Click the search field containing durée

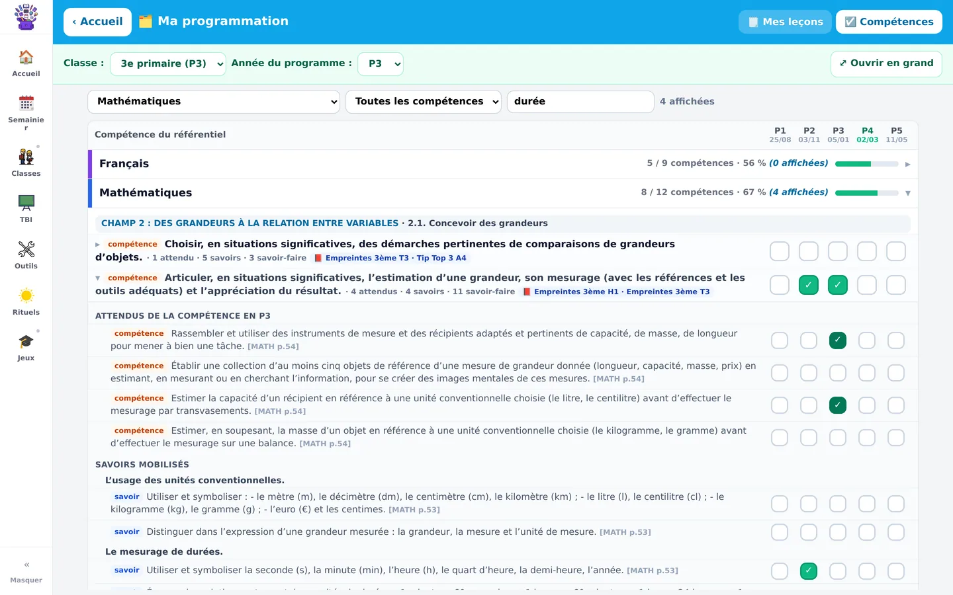580,102
